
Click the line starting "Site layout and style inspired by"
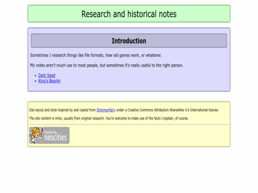(x=124, y=110)
